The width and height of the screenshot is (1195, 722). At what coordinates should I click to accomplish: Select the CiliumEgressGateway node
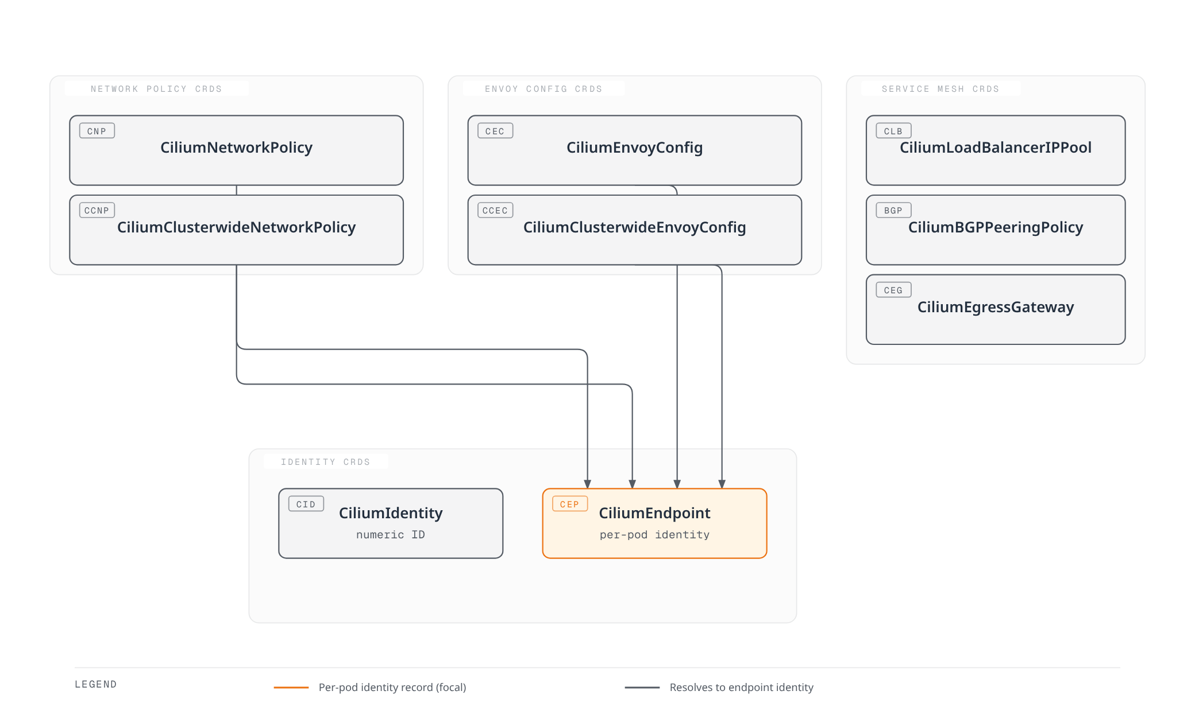click(996, 310)
